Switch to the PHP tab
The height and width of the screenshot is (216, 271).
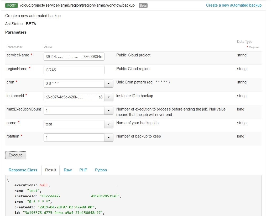coord(83,170)
